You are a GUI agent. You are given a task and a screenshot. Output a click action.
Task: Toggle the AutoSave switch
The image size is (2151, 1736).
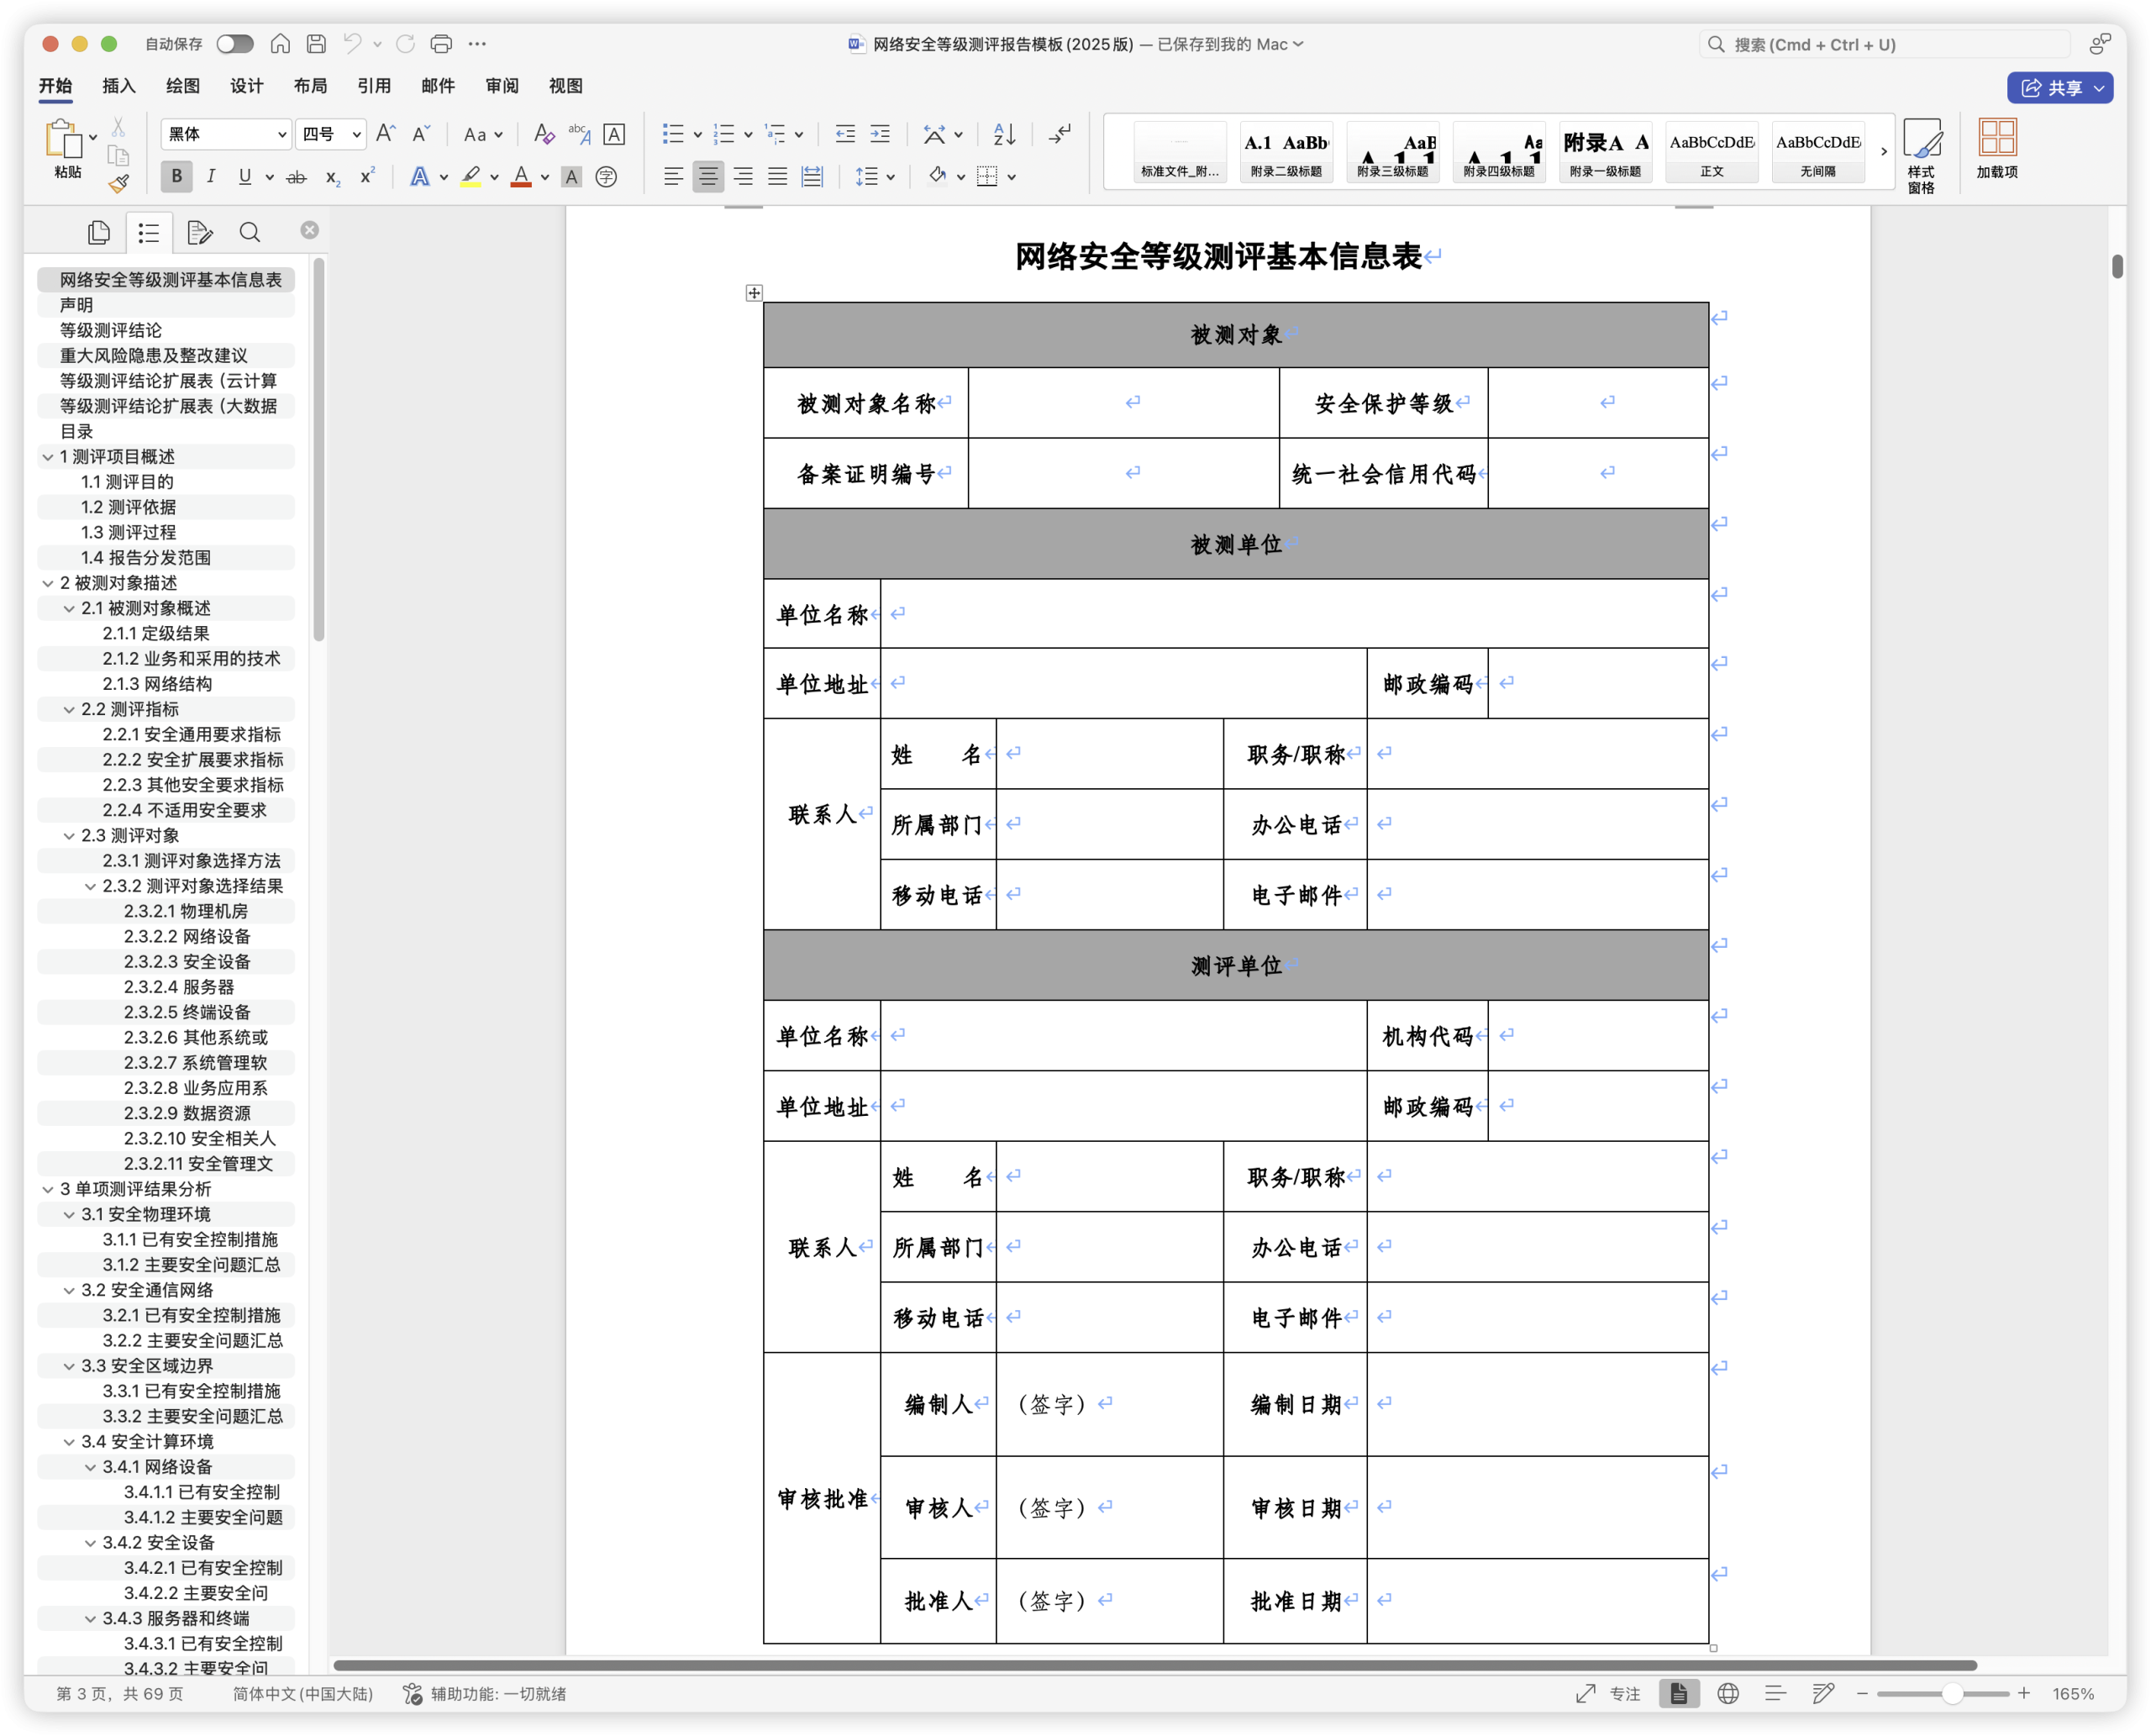tap(235, 44)
